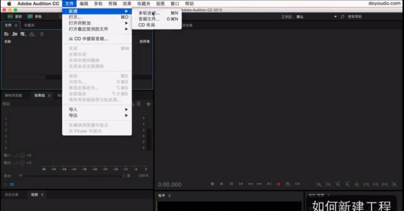Click the zoom in (time) icon

click(x=338, y=184)
